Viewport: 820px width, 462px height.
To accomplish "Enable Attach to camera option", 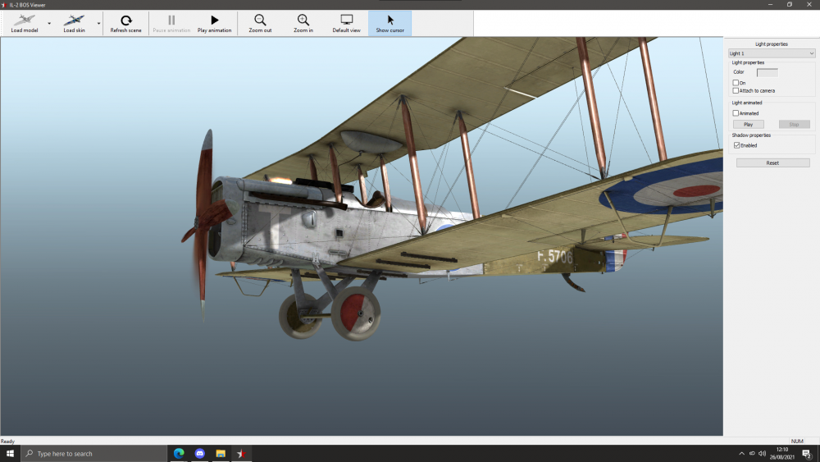I will point(736,91).
